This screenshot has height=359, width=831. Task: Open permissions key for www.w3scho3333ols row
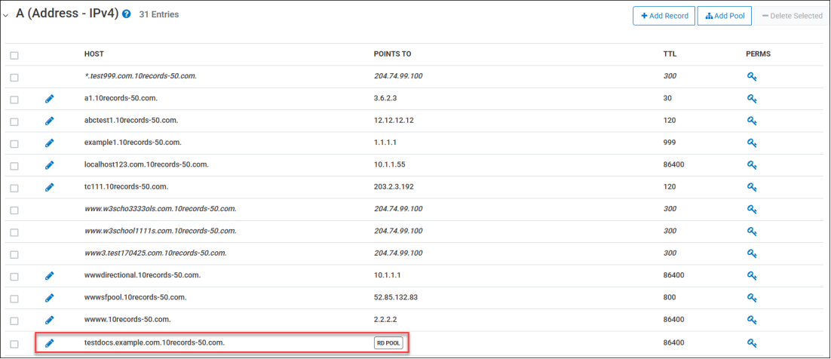click(x=752, y=210)
